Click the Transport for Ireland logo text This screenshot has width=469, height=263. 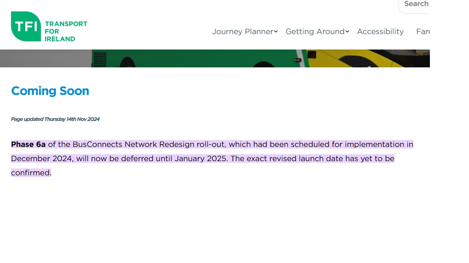pyautogui.click(x=66, y=31)
